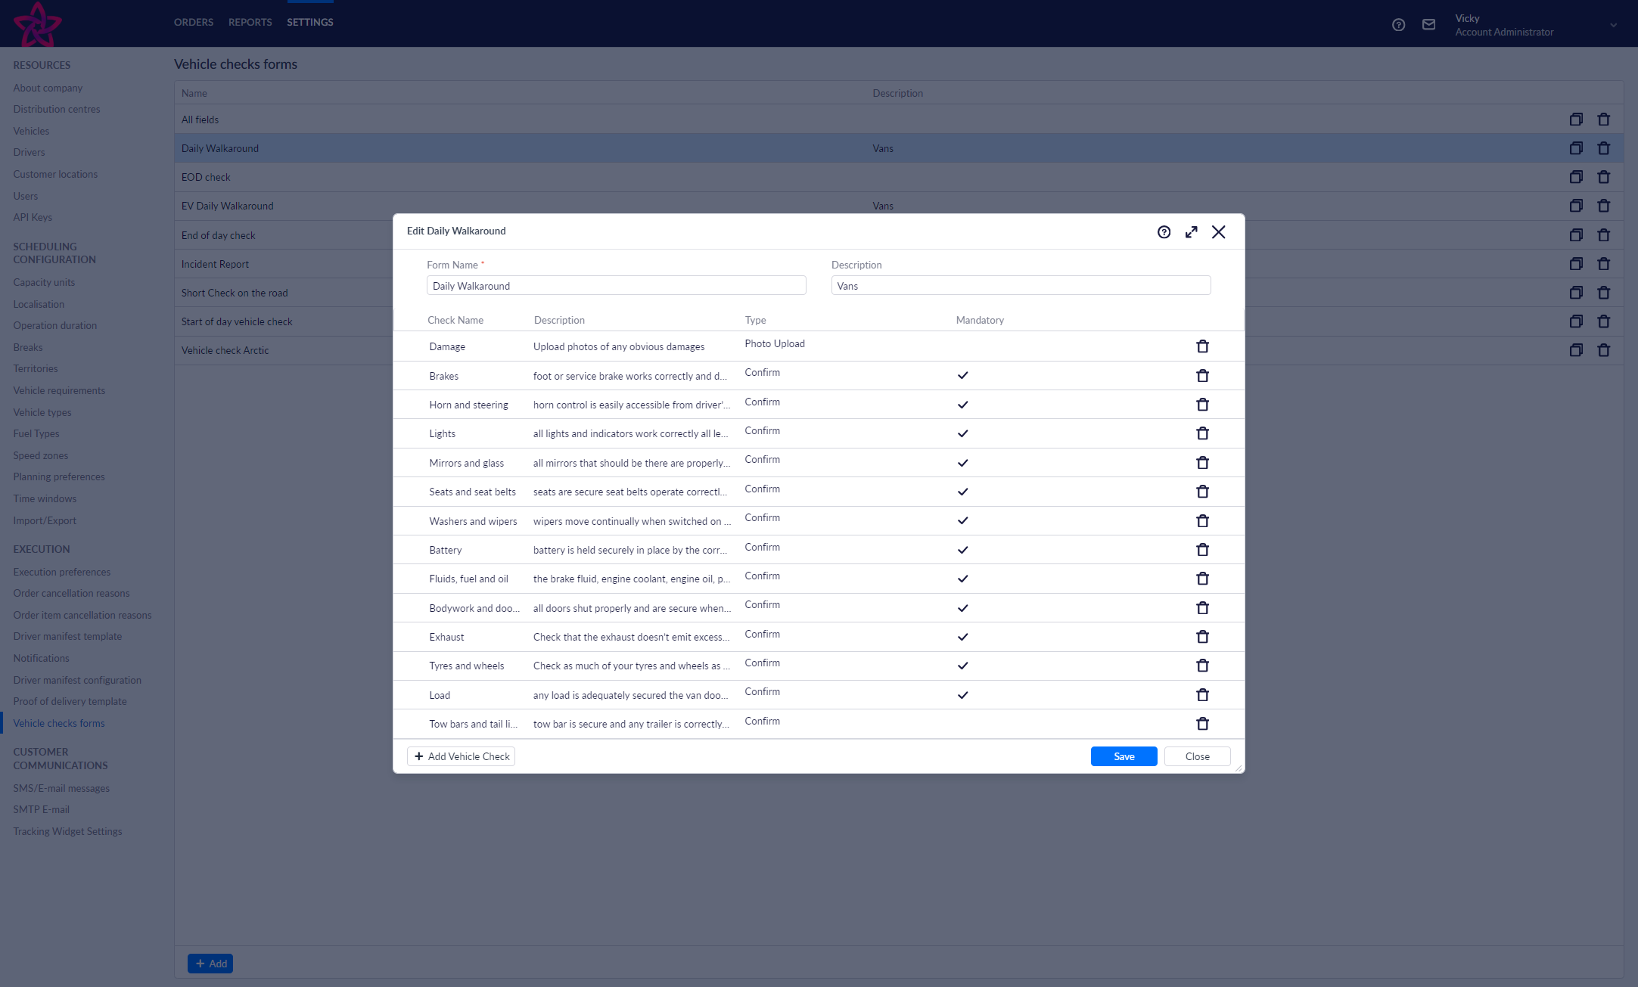Screen dimensions: 1638x987
Task: Expand the dialog to full screen
Action: (1191, 232)
